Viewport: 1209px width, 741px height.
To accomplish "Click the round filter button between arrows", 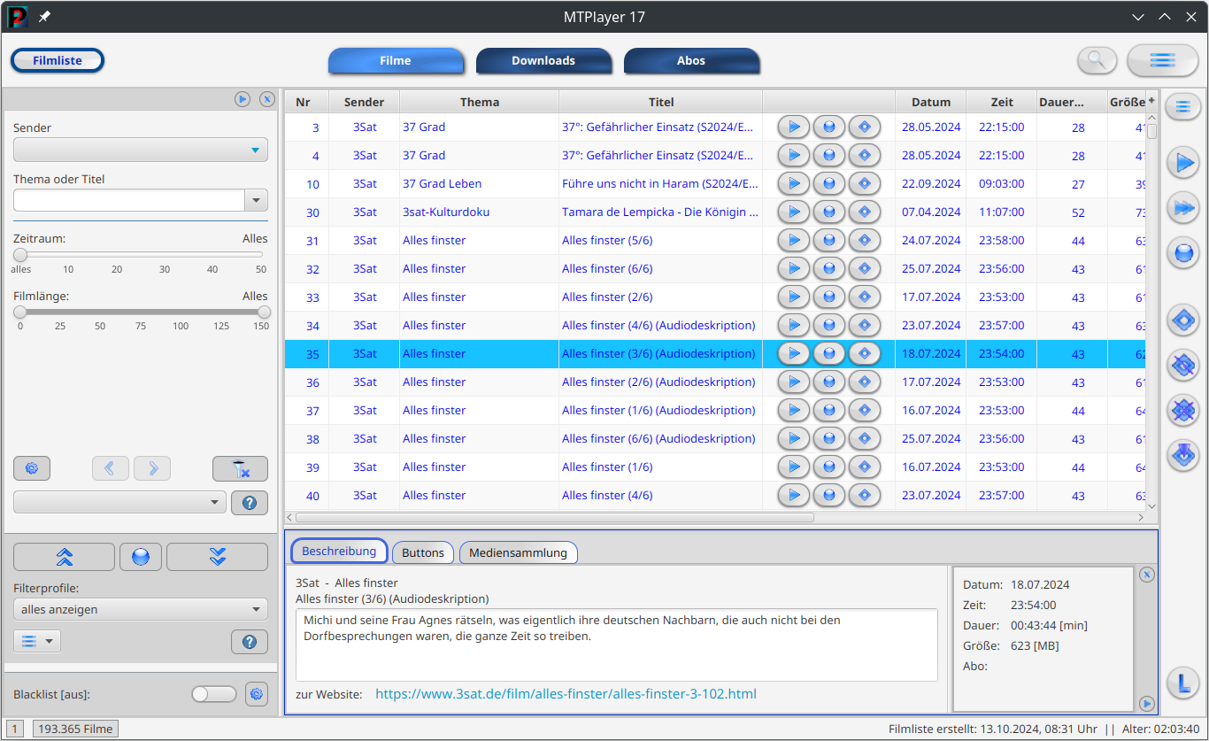I will point(141,557).
